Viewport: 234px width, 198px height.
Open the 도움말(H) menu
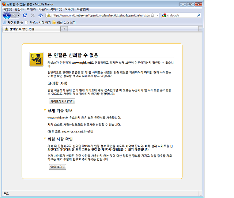tap(83, 10)
